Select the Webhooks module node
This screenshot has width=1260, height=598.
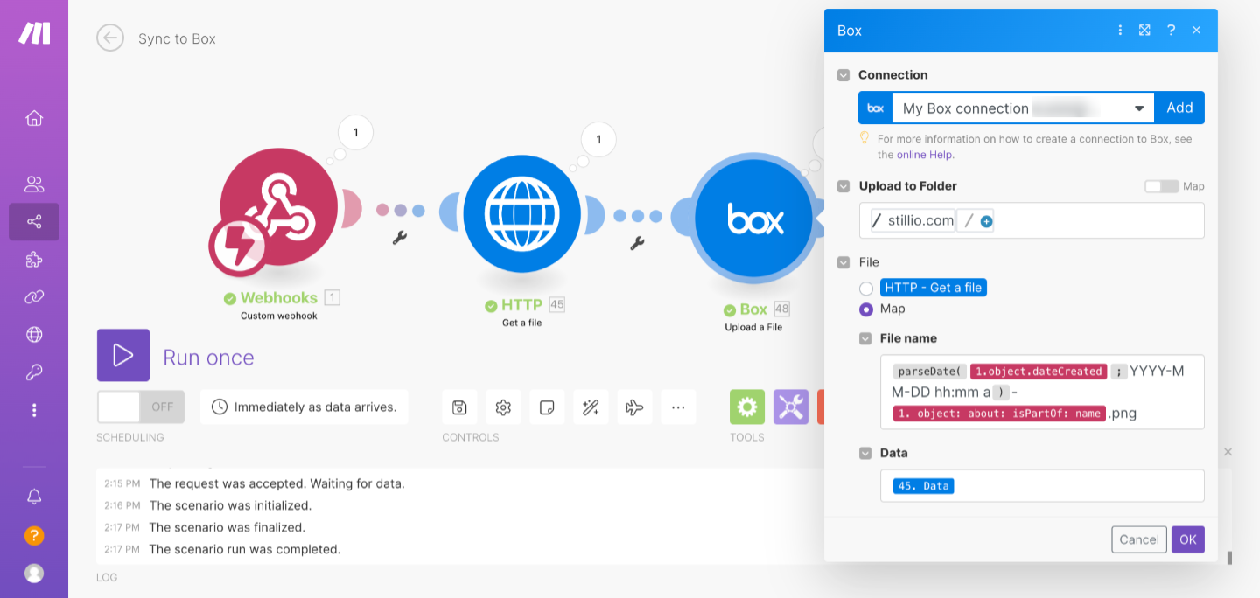(x=279, y=206)
